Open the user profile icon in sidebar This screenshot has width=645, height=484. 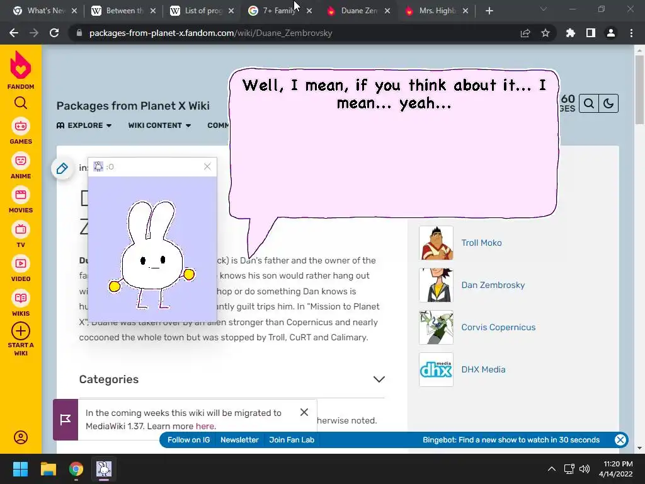pos(21,437)
